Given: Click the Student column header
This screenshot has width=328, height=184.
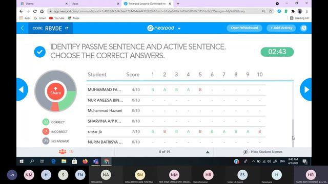Looking at the screenshot, I should (97, 75).
